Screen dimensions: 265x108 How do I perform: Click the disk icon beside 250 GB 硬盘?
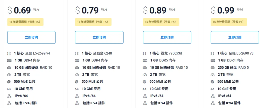tap(212, 67)
